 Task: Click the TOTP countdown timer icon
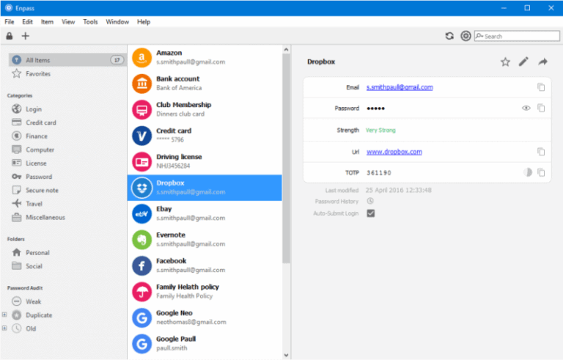click(528, 172)
